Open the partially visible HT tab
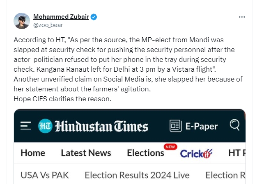Screen dimensions: 264x184 [237, 153]
